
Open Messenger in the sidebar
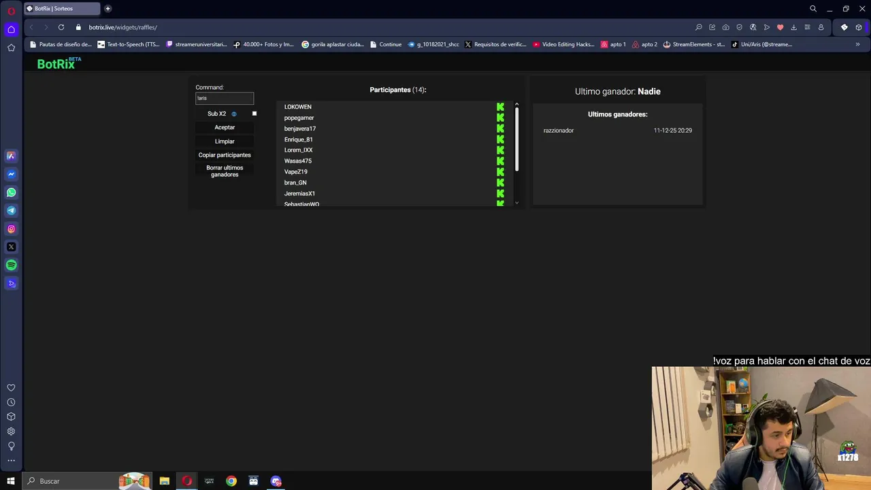pyautogui.click(x=11, y=174)
